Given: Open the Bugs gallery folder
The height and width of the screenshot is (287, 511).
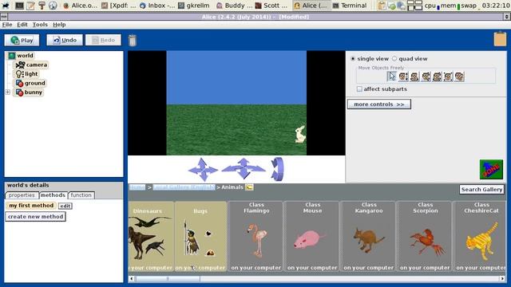Looking at the screenshot, I should [x=200, y=237].
